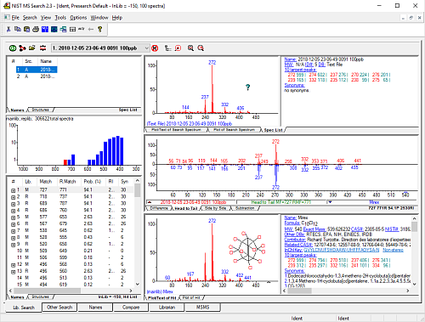
Task: Click the teal question mark in search spectrum plot
Action: (x=248, y=88)
